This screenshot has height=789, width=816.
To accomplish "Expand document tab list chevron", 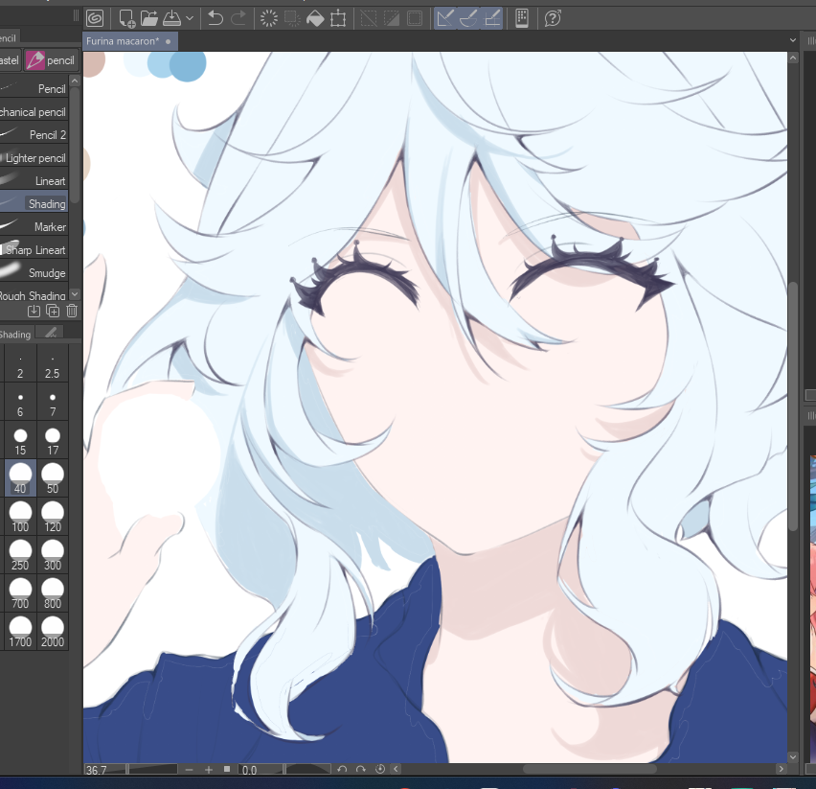I will tap(793, 40).
